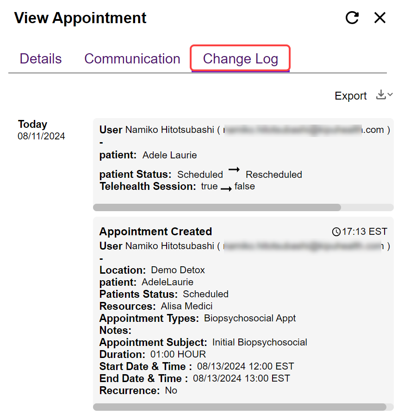Click the arrow between Scheduled and Rescheduled
Viewport: 404px width, 414px height.
234,170
